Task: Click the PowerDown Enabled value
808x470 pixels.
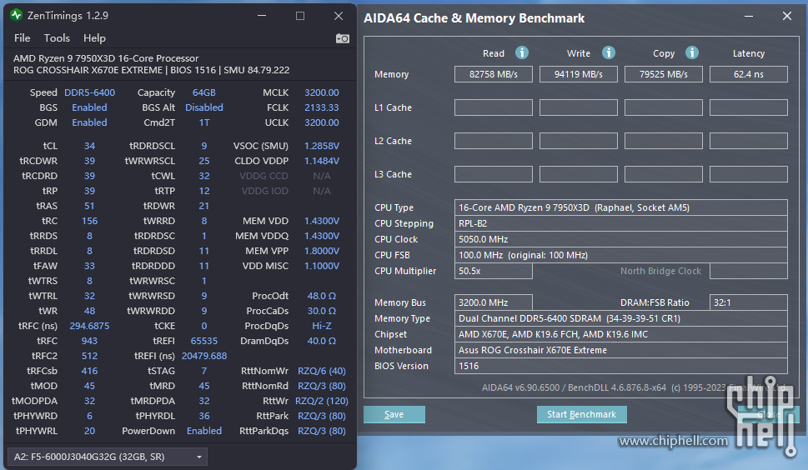Action: click(x=204, y=431)
